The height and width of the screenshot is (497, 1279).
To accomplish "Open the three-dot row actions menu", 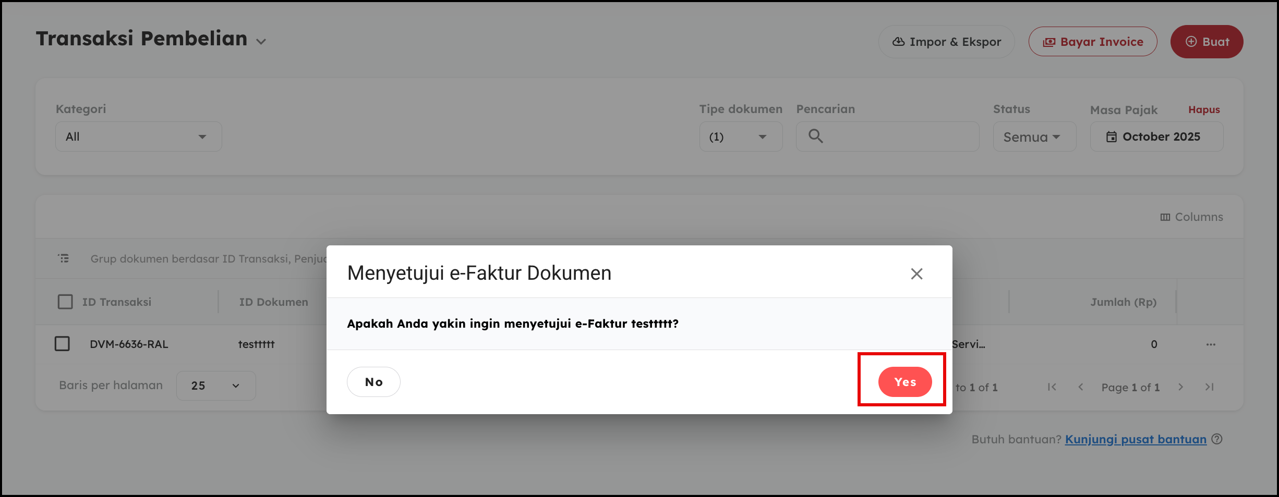I will coord(1211,344).
